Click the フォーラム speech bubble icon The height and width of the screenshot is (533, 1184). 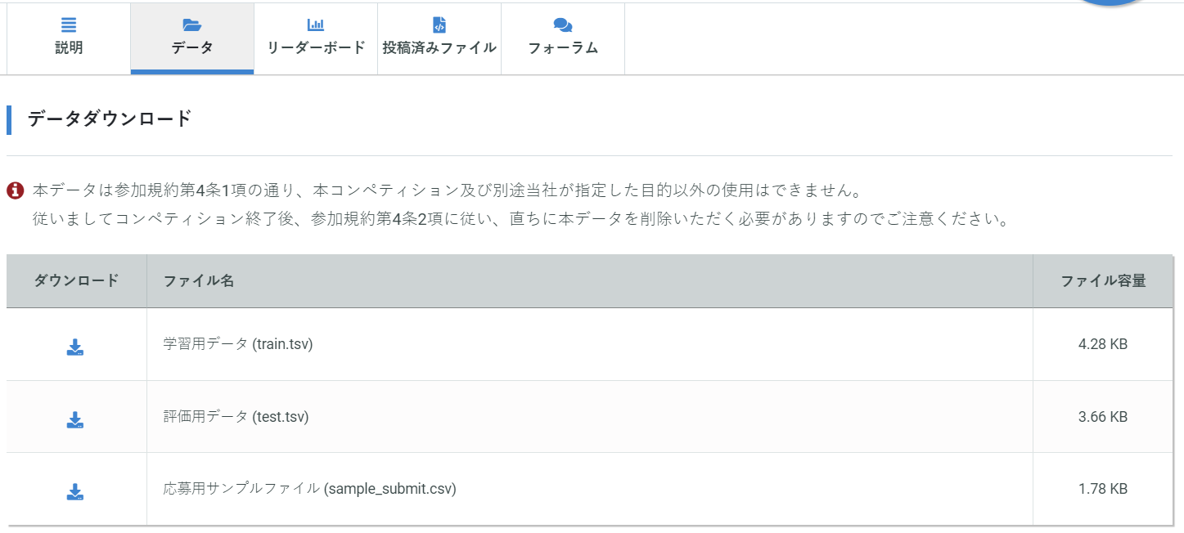click(562, 24)
